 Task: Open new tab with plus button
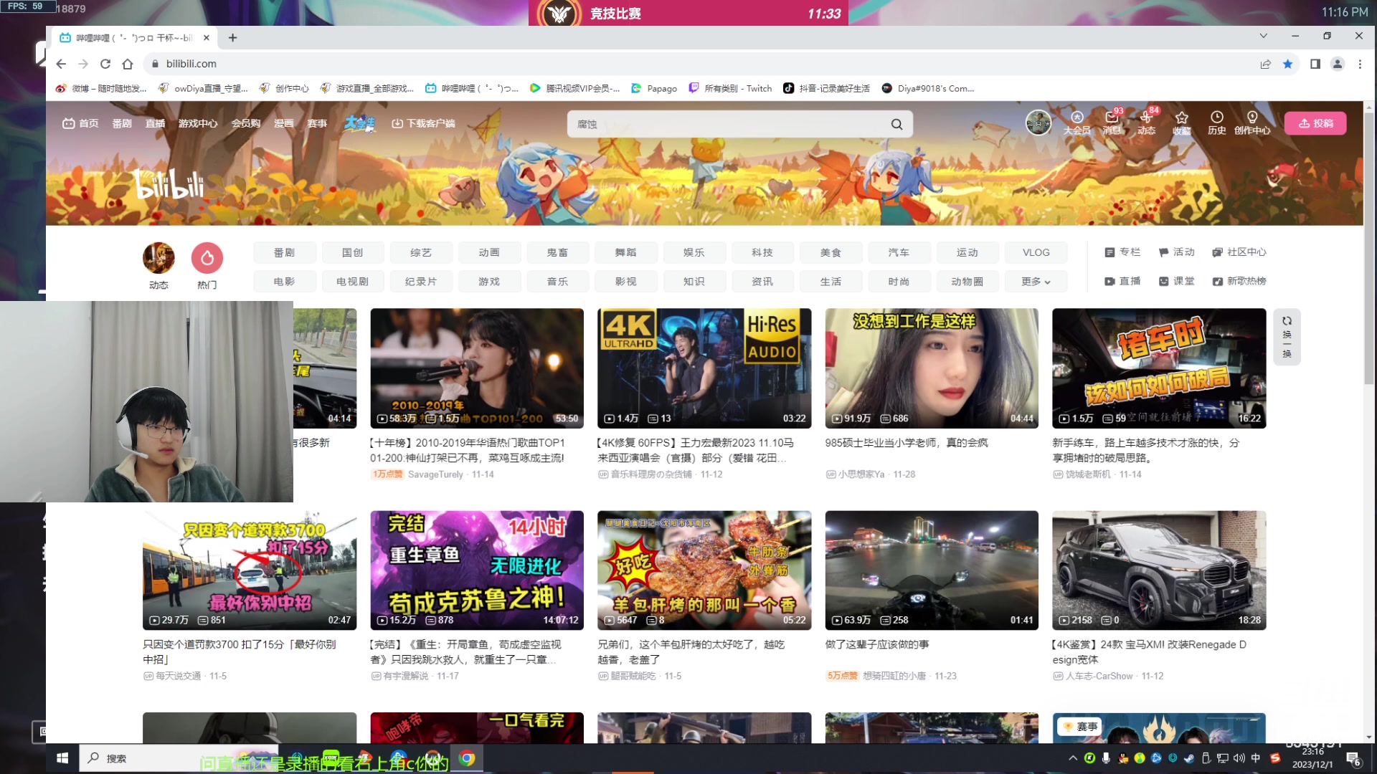click(x=232, y=38)
